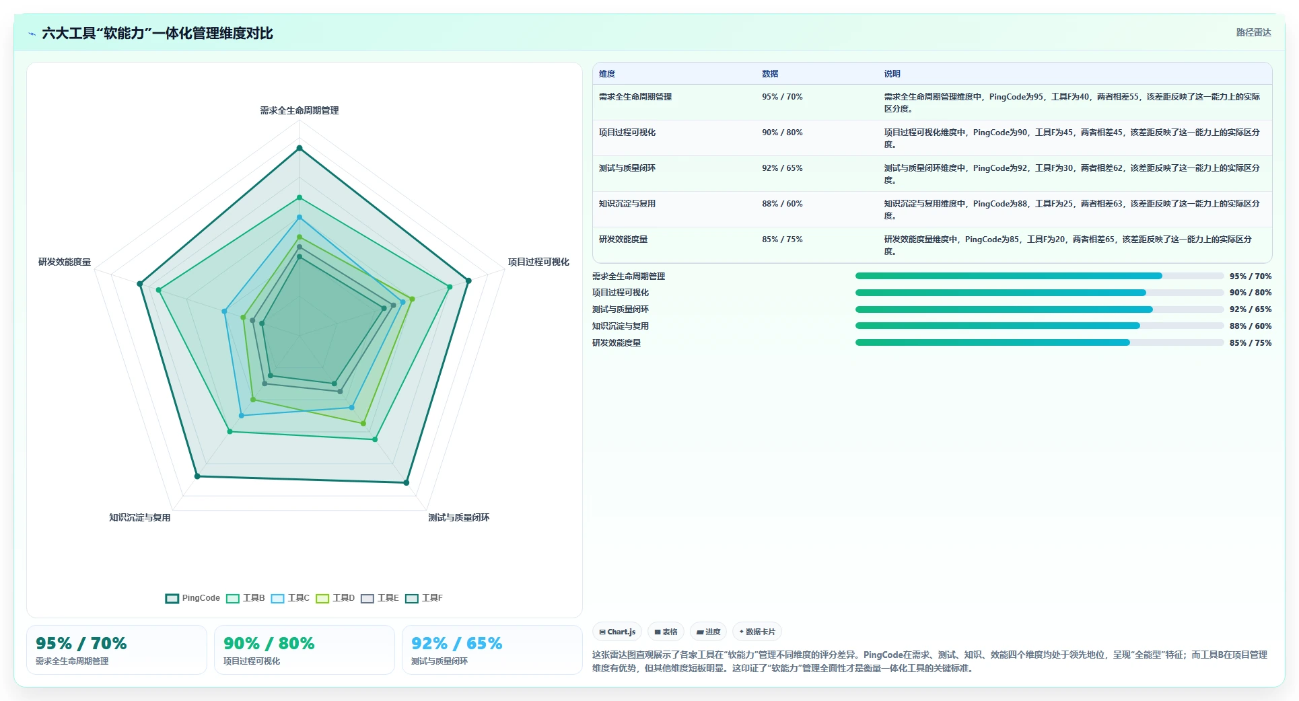The height and width of the screenshot is (701, 1299).
Task: Click radar axis label 测试与质量闭环
Action: 459,517
